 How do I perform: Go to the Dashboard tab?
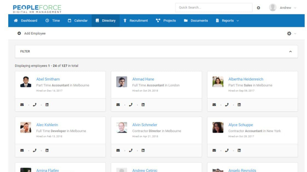pyautogui.click(x=26, y=21)
